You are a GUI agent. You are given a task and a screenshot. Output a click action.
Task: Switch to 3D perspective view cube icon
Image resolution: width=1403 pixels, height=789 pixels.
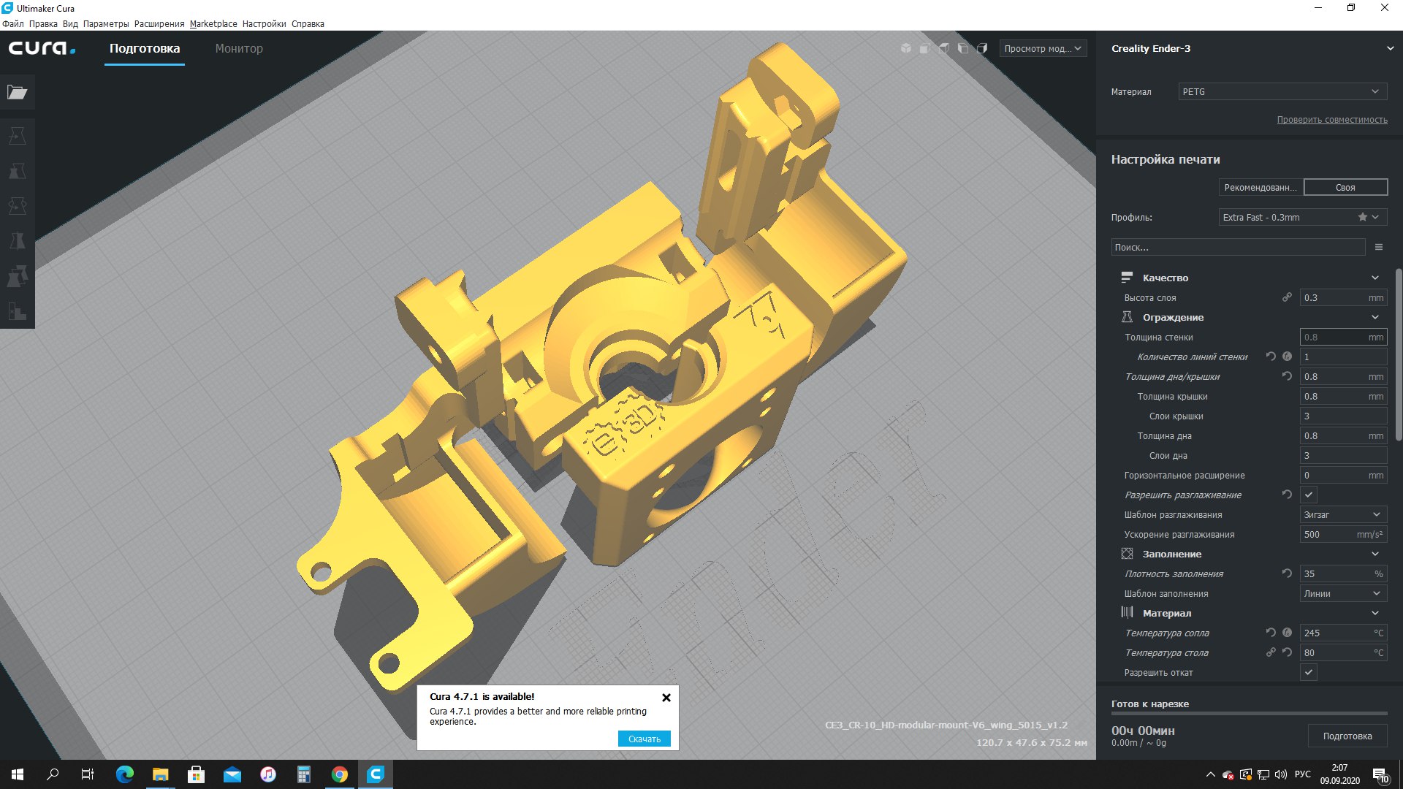pyautogui.click(x=906, y=48)
